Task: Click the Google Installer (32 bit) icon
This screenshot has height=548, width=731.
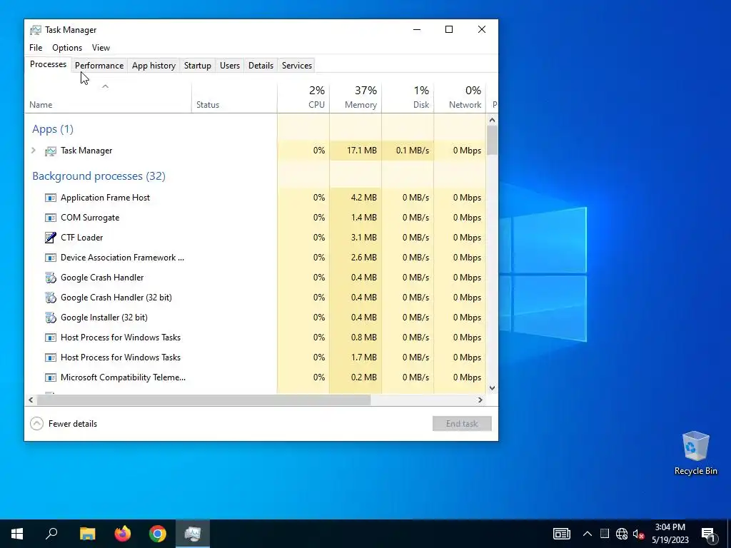Action: 51,318
